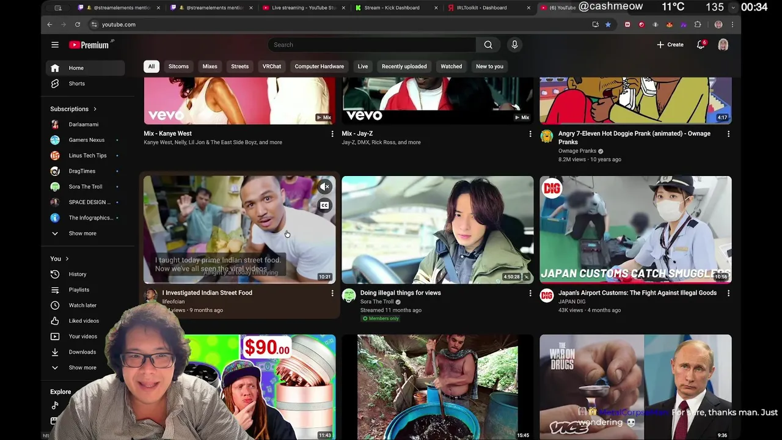Image resolution: width=782 pixels, height=440 pixels.
Task: Open DragTimes subscription channel
Action: tap(86, 171)
